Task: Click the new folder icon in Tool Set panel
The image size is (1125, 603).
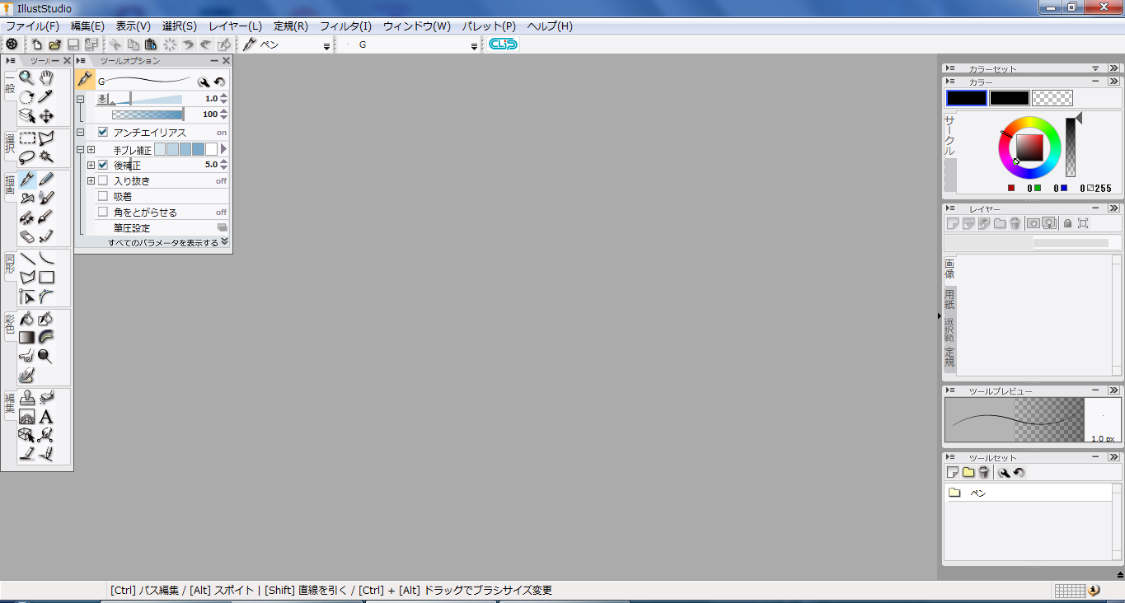Action: [968, 473]
